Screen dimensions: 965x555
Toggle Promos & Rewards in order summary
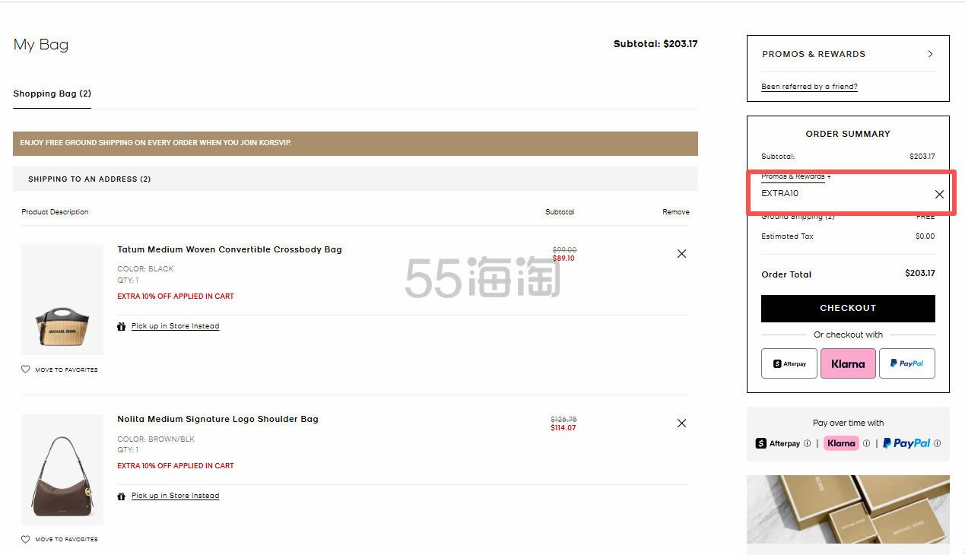tap(796, 176)
